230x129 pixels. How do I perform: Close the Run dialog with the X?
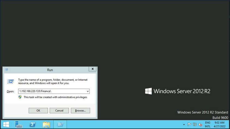coord(92,69)
